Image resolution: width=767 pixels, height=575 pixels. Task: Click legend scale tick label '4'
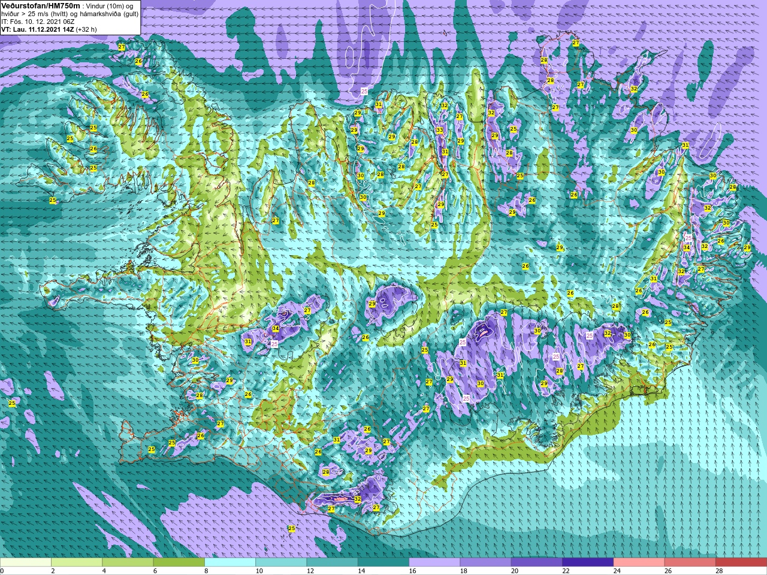pyautogui.click(x=104, y=571)
